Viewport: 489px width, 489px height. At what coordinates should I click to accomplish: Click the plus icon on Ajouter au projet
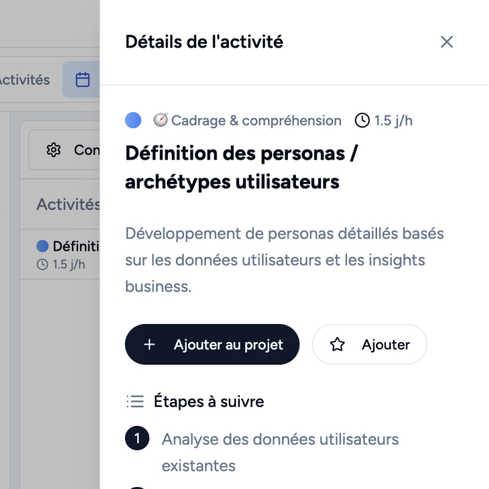point(149,344)
